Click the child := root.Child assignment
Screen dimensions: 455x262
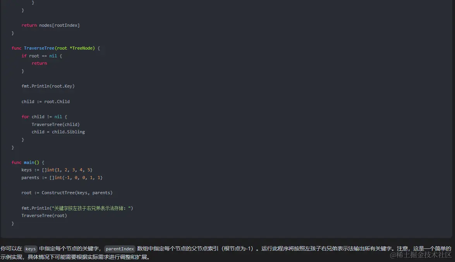[45, 101]
